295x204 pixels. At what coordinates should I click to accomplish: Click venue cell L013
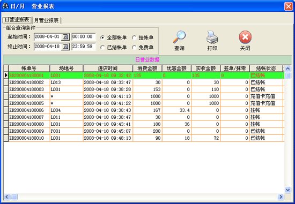point(67,82)
